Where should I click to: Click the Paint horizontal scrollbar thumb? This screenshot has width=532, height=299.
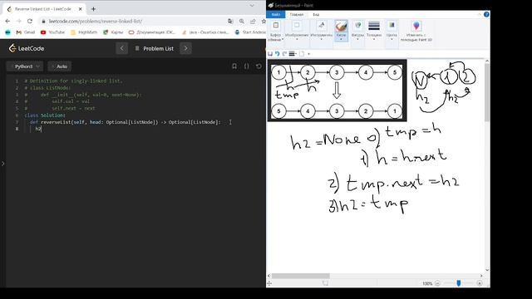(x=300, y=276)
